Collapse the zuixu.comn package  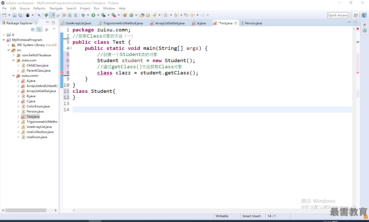13,76
